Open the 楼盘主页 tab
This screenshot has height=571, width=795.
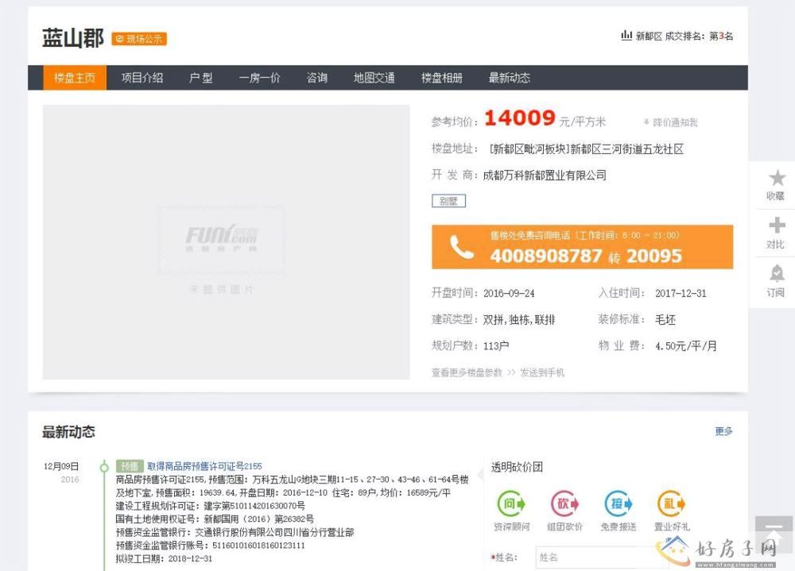click(75, 78)
